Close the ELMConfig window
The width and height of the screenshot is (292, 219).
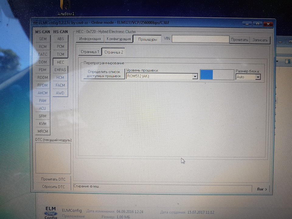click(x=268, y=24)
